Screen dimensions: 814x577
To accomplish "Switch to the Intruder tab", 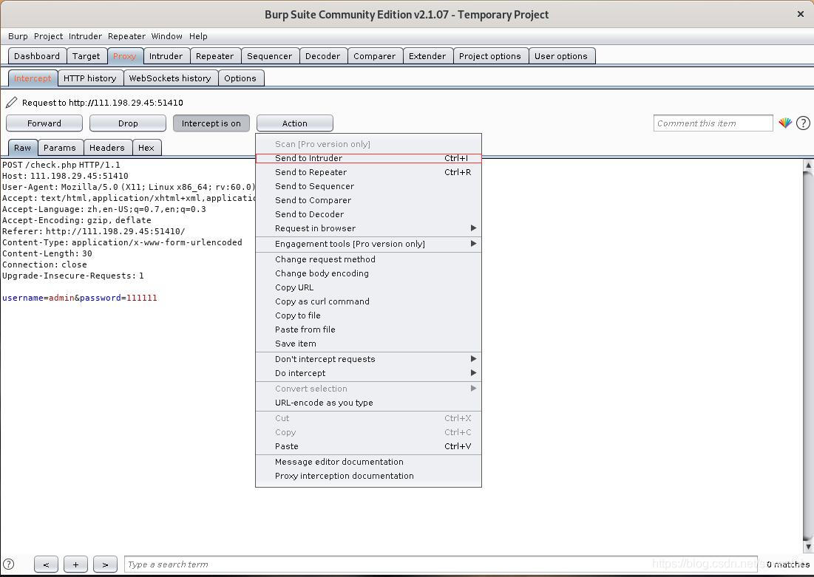I will click(x=166, y=56).
